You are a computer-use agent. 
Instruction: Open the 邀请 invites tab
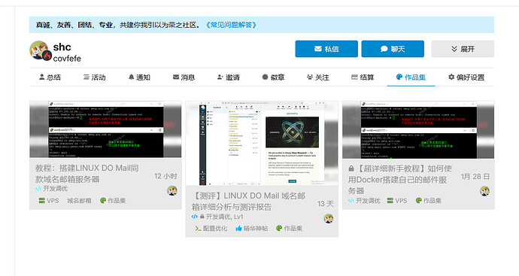tap(229, 77)
